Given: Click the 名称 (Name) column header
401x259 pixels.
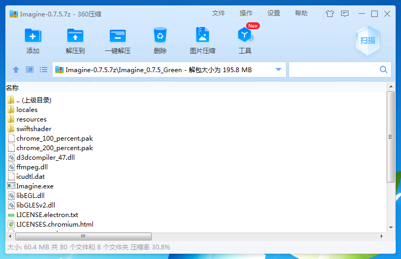Looking at the screenshot, I should point(12,88).
